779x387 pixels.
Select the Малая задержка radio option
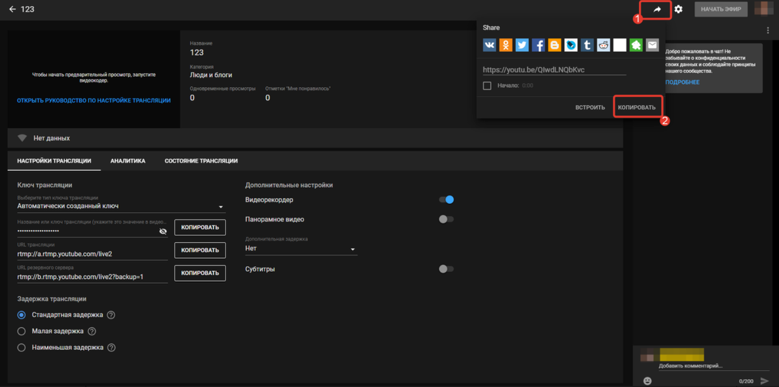[21, 331]
